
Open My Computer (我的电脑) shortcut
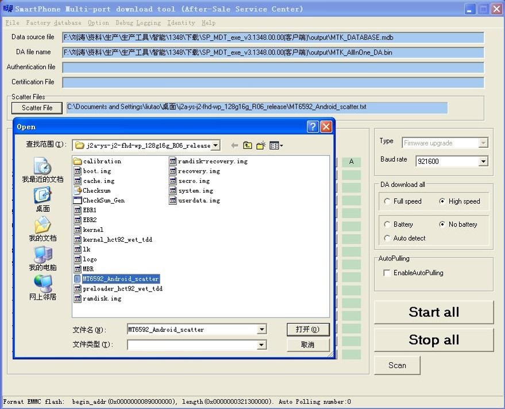pos(43,259)
